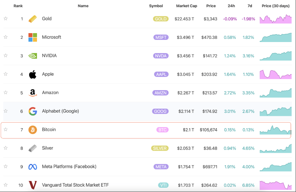Sort by 7d change column header
Viewport: 296px width, 192px height.
[250, 6]
